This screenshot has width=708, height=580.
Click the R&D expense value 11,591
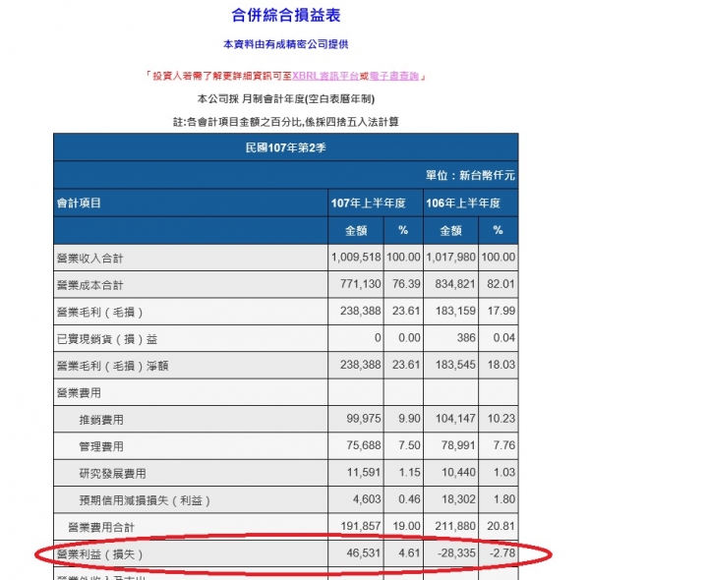coord(364,472)
